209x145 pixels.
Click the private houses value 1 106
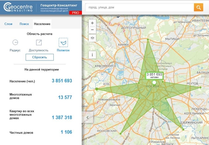pyautogui.click(x=66, y=132)
